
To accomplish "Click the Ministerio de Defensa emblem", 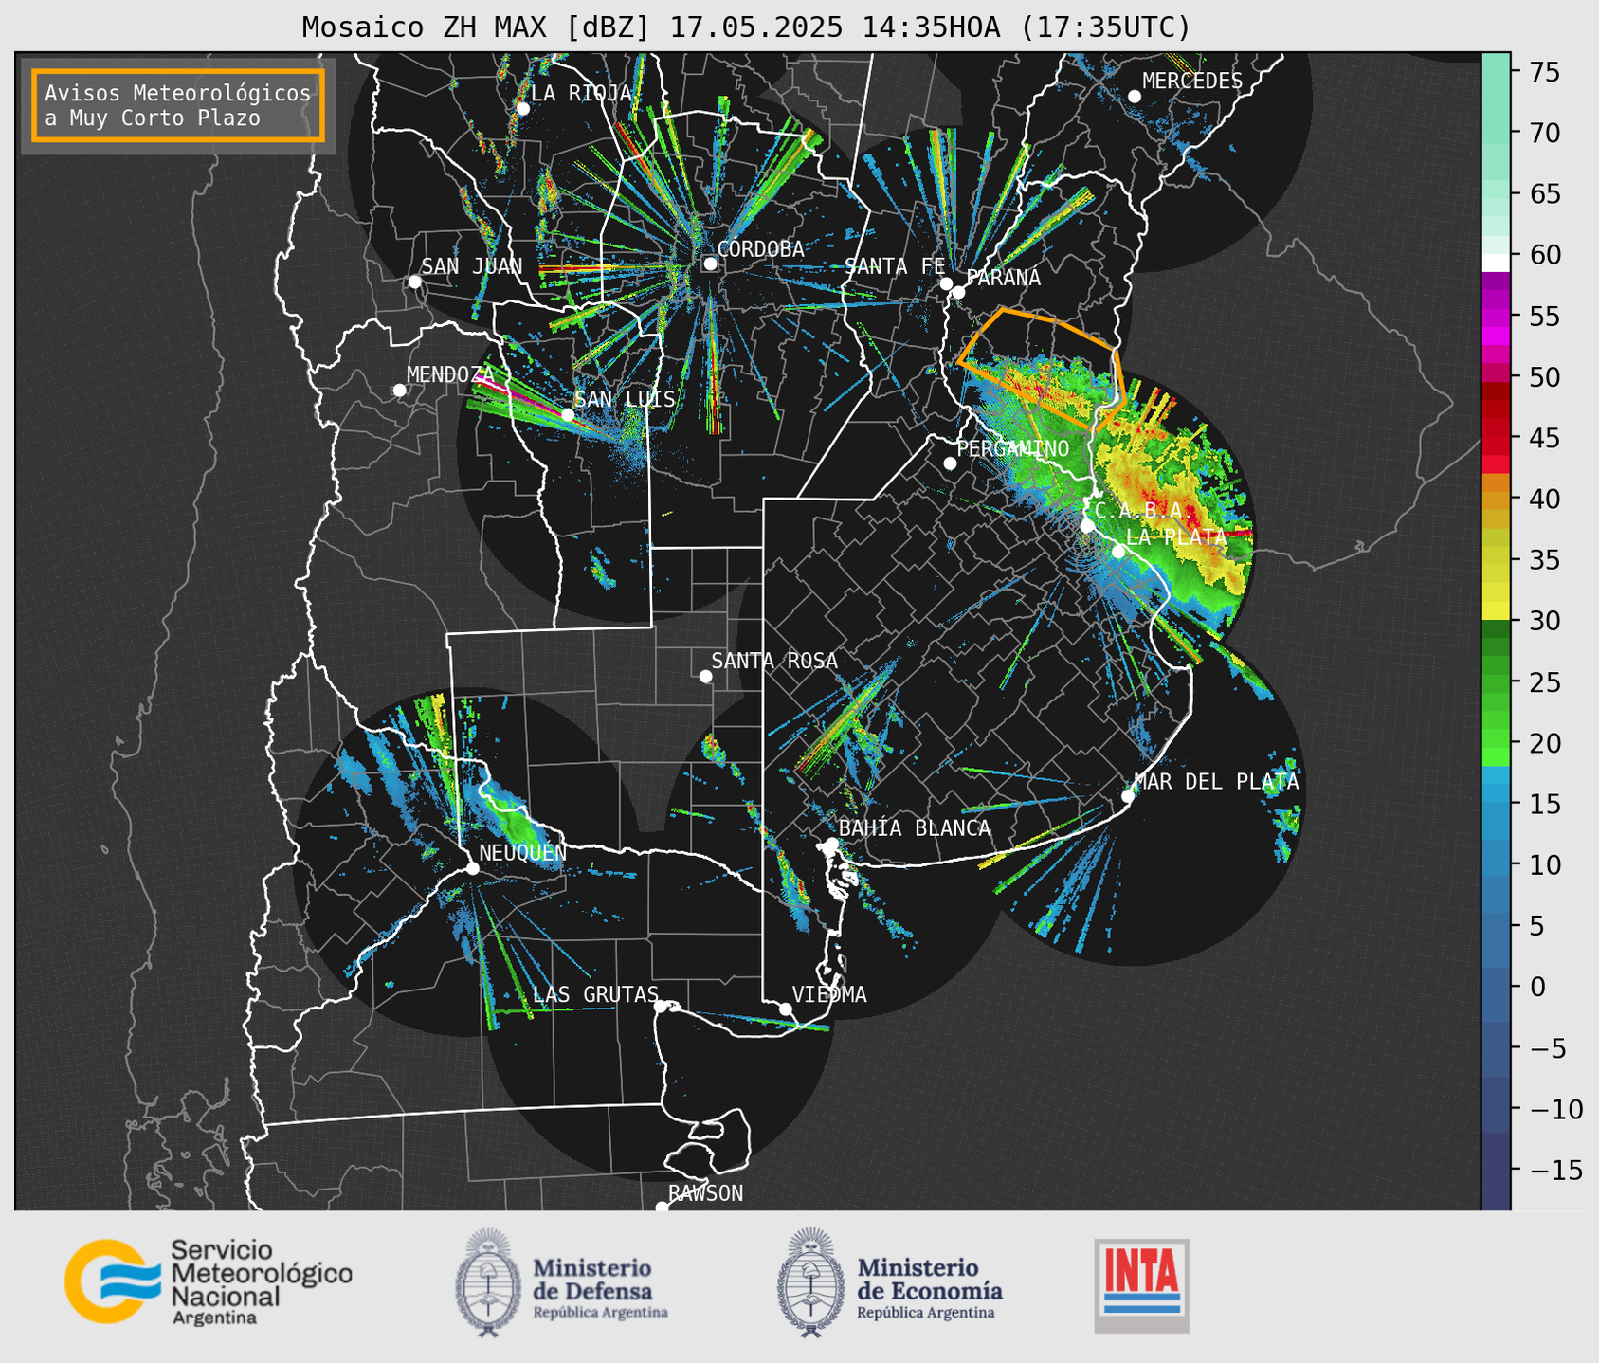I will click(x=488, y=1282).
